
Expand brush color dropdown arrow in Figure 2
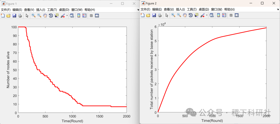click(x=207, y=15)
